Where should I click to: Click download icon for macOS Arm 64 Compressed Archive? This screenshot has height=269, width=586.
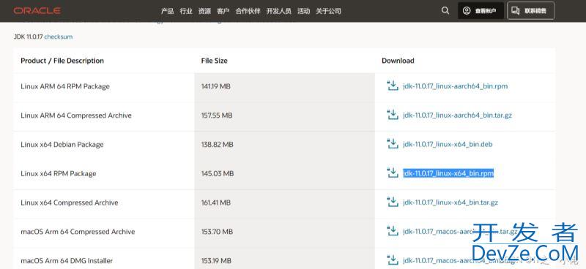(x=393, y=232)
